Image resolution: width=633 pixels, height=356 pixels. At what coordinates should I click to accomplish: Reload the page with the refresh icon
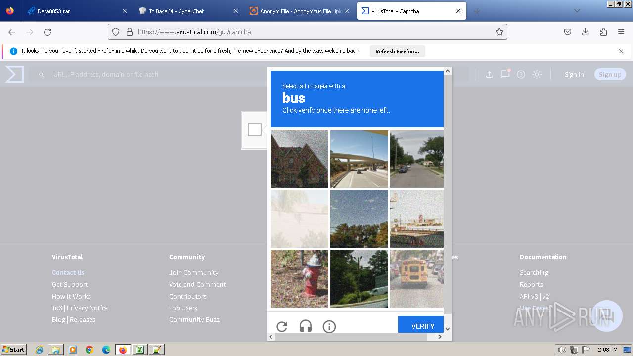coord(47,32)
